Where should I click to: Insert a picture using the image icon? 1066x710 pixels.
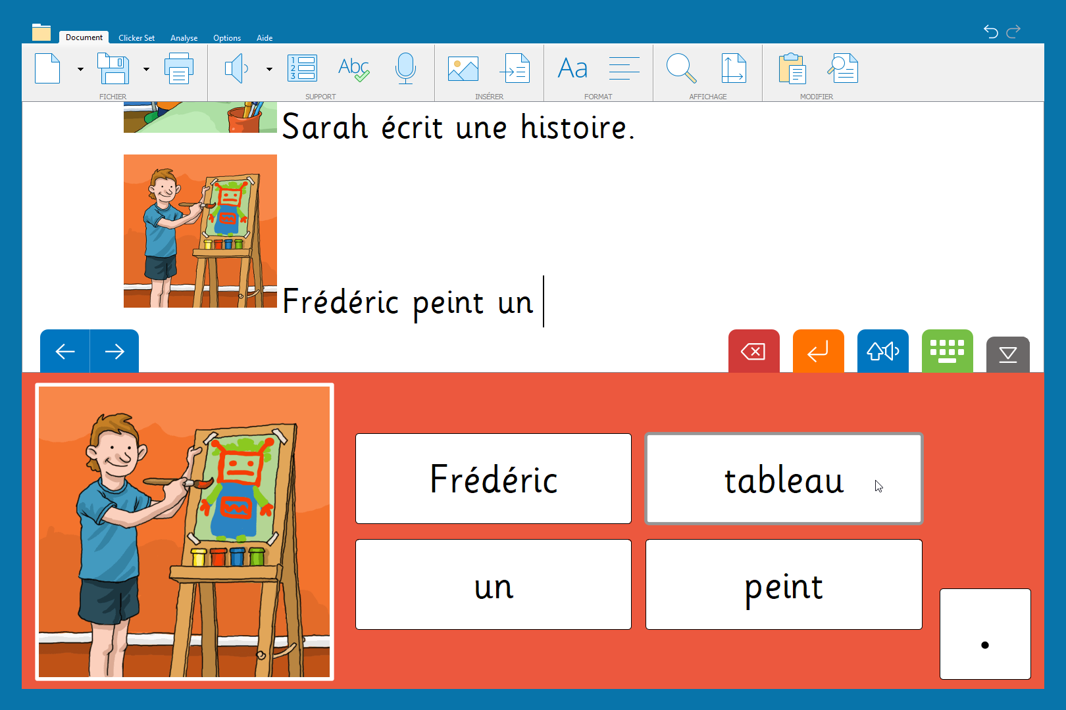(x=463, y=68)
